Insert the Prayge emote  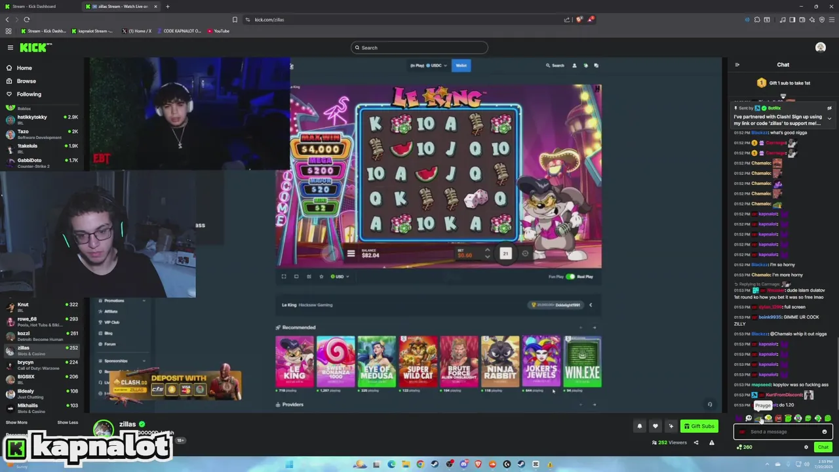coord(758,418)
